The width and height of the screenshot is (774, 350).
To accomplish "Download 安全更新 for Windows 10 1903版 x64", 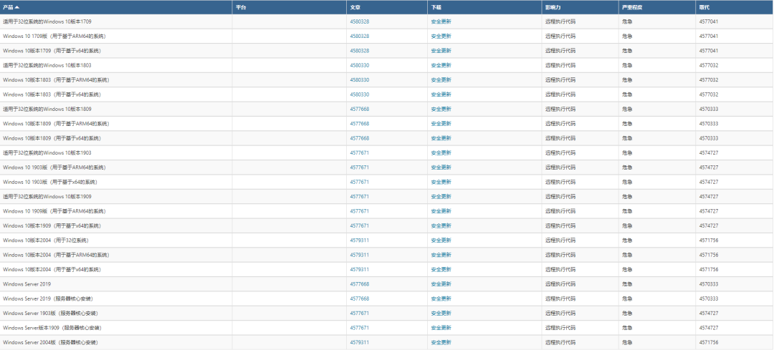I will [441, 182].
